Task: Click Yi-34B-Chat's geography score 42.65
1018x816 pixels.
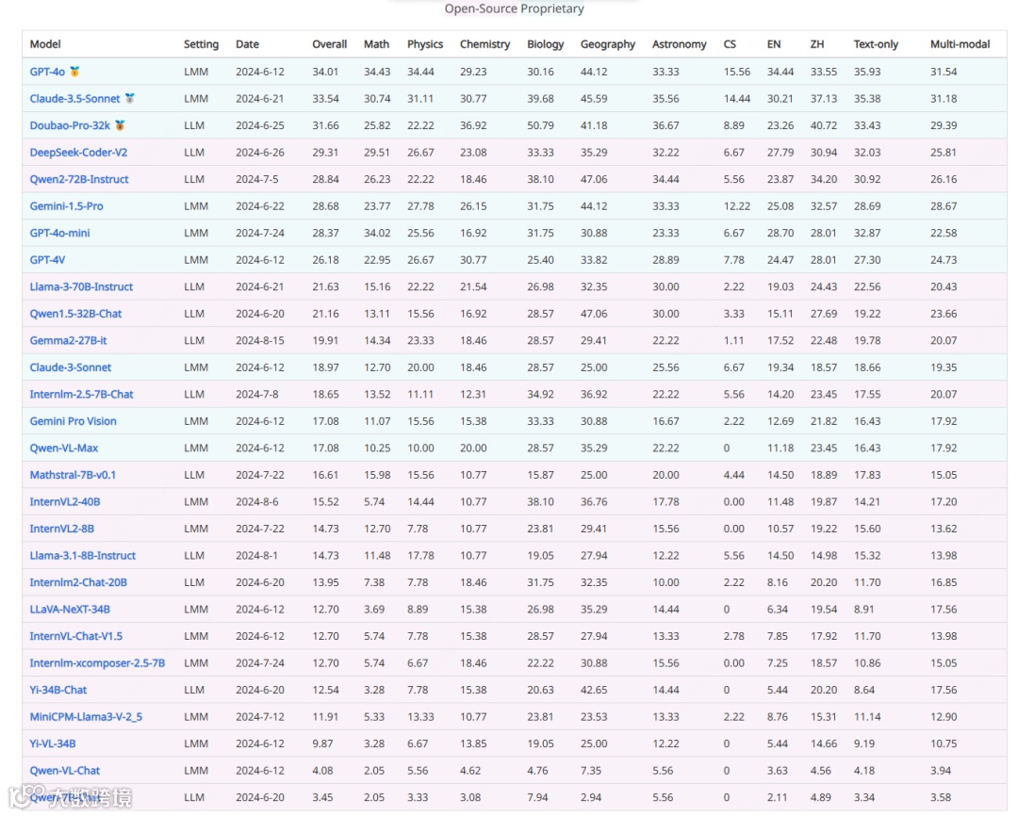Action: 594,690
